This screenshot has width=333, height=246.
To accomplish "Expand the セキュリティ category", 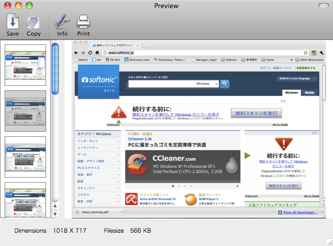I will (x=98, y=188).
